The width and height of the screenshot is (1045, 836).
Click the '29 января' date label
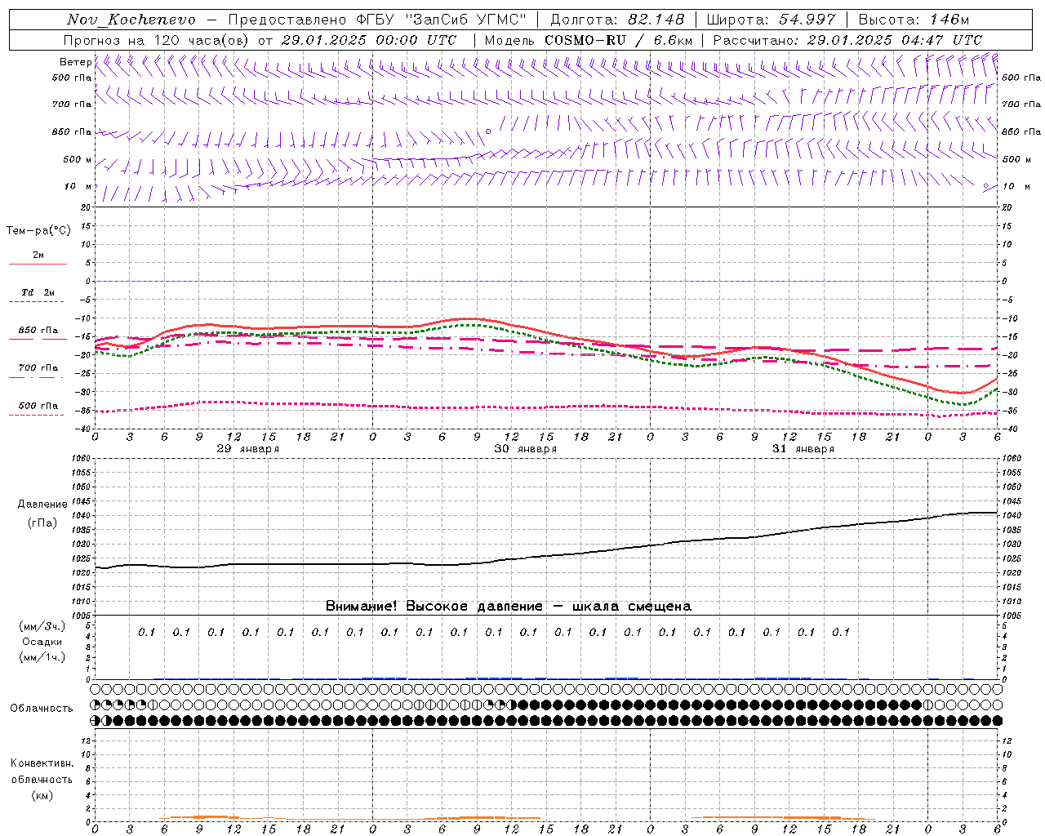tap(247, 449)
